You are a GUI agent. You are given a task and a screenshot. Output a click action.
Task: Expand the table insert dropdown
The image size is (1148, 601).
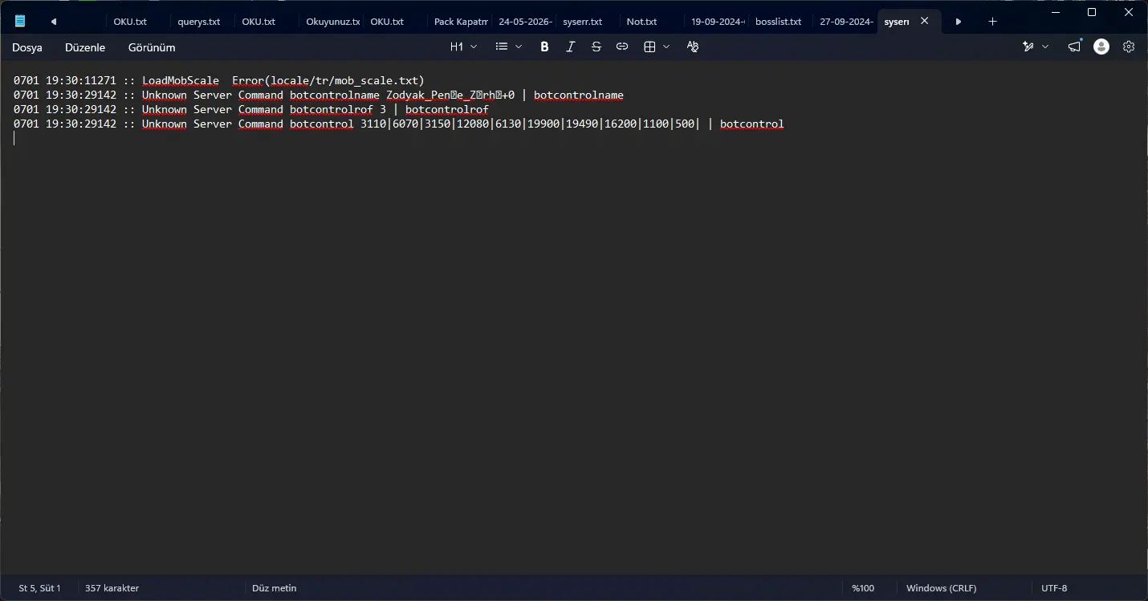[x=657, y=47]
